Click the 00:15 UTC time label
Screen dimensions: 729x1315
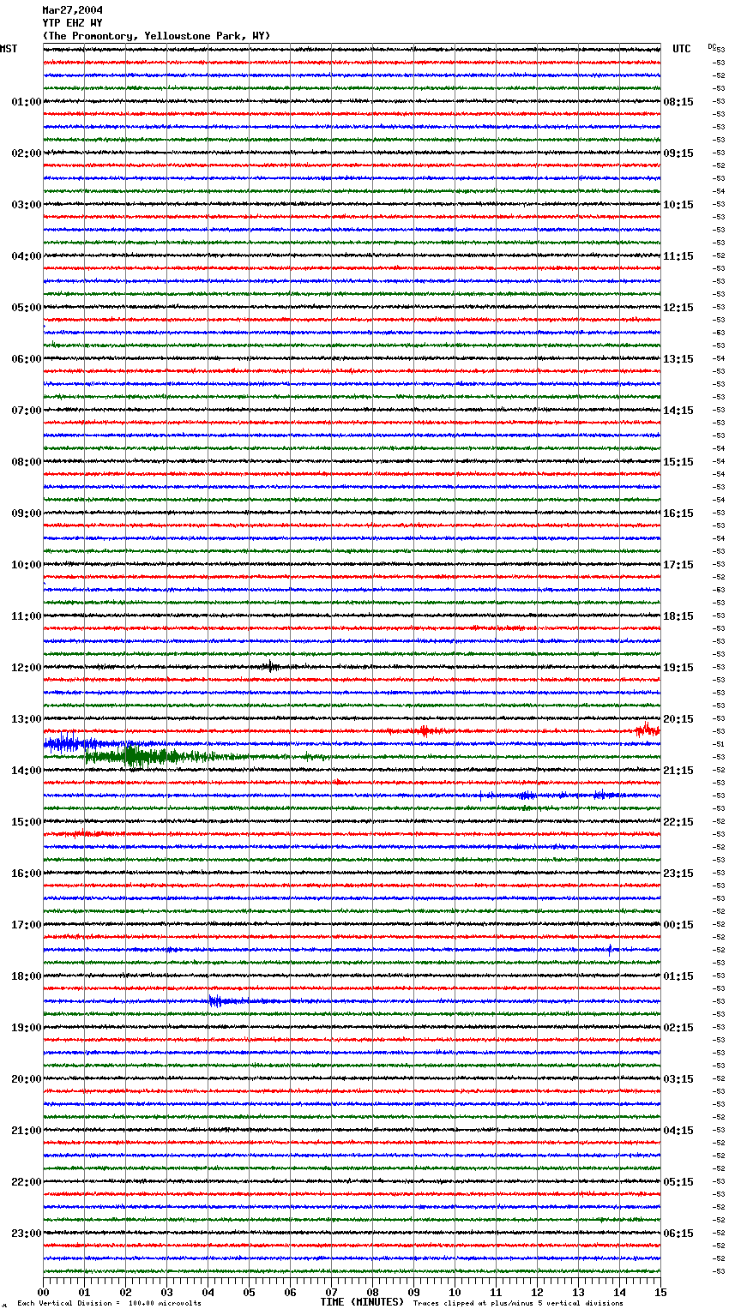pyautogui.click(x=678, y=925)
